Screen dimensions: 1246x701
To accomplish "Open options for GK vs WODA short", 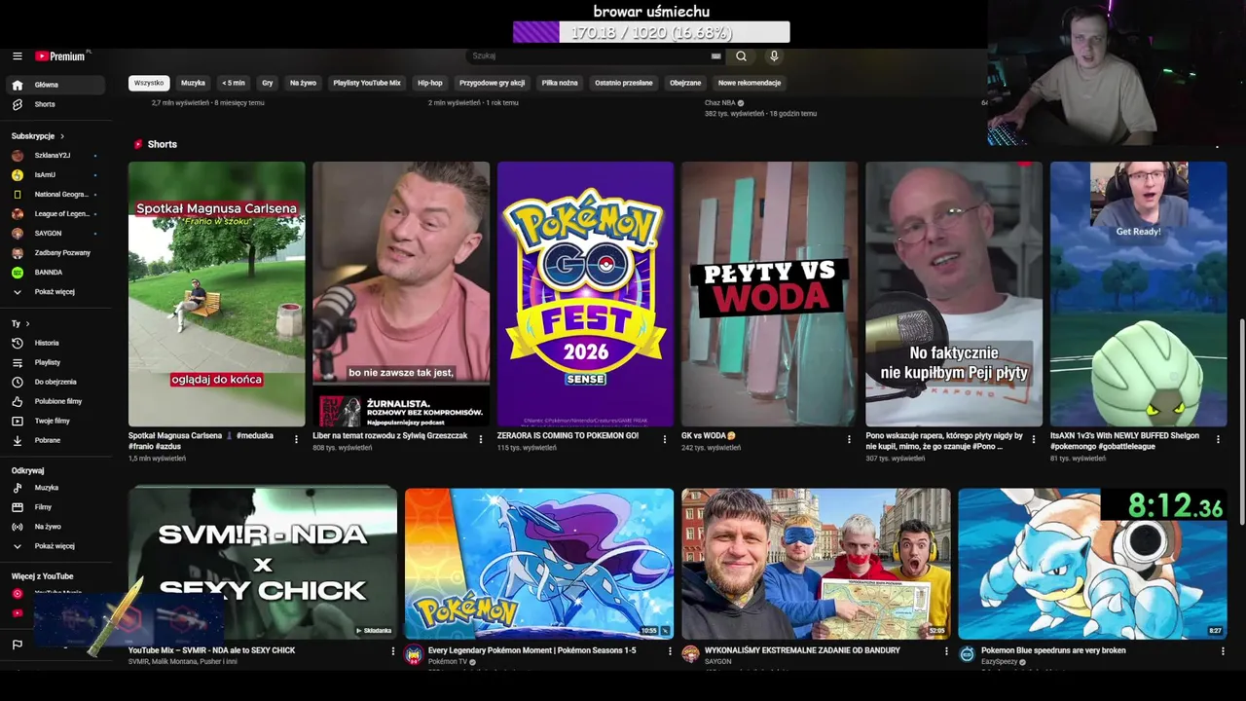I will click(849, 439).
